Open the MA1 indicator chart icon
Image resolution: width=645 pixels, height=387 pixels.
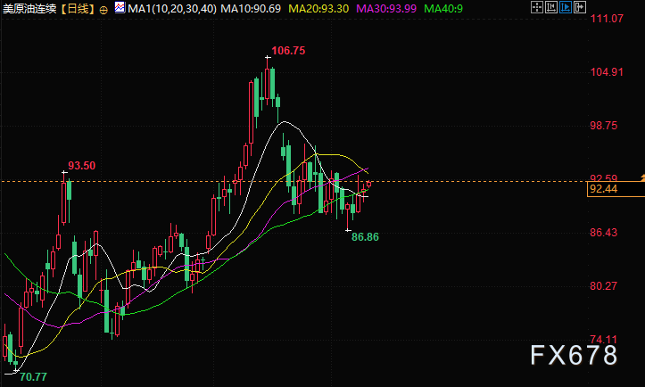tap(120, 7)
